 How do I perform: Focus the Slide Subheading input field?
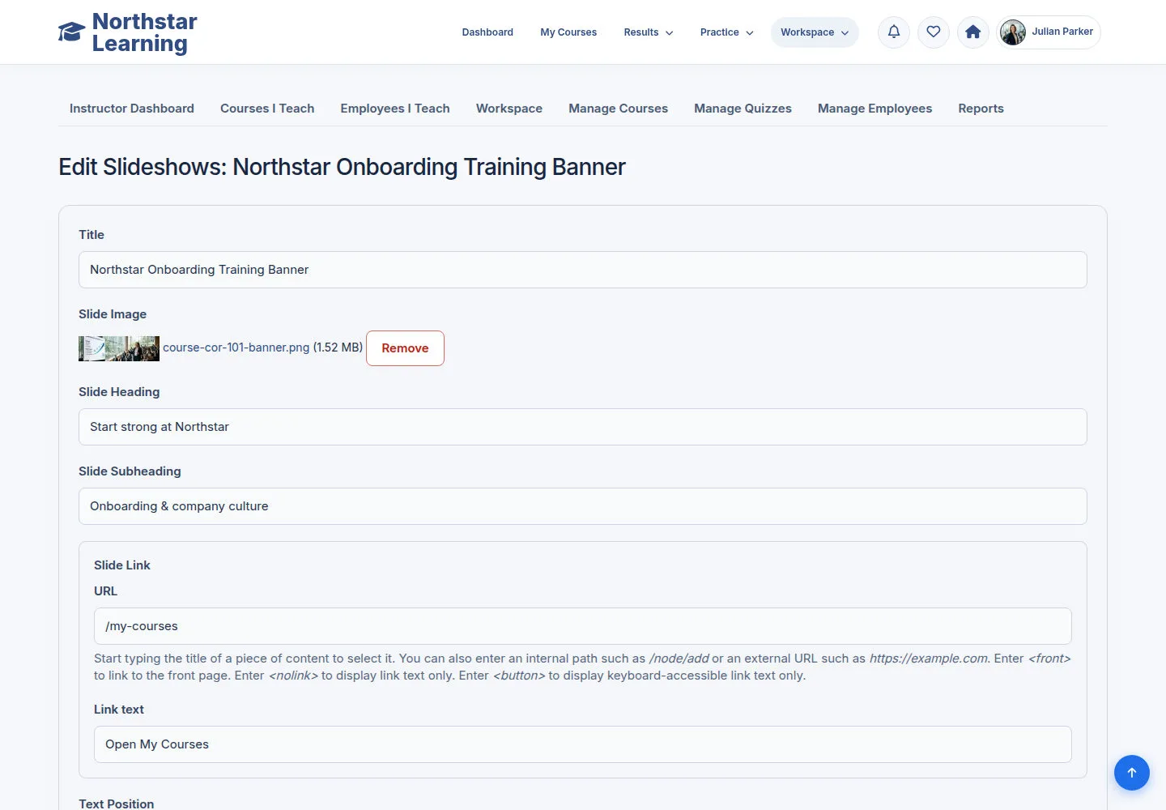click(583, 506)
